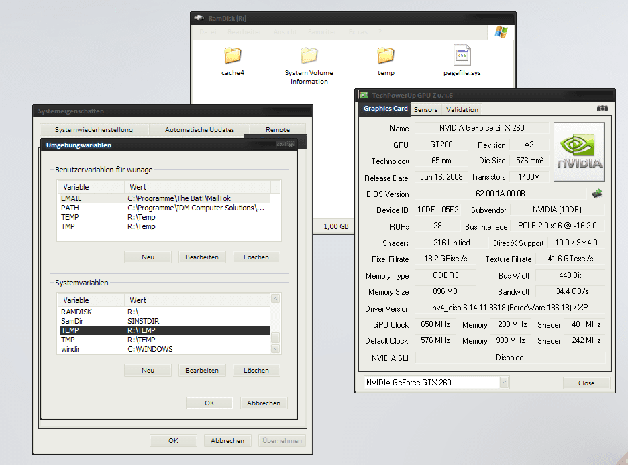Select the SamDir system variable row
The height and width of the screenshot is (465, 628).
(165, 321)
